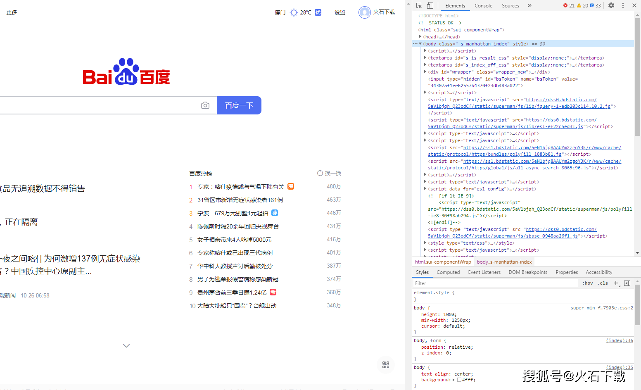641x390 pixels.
Task: Show more DevTools tabs chevron
Action: click(529, 5)
